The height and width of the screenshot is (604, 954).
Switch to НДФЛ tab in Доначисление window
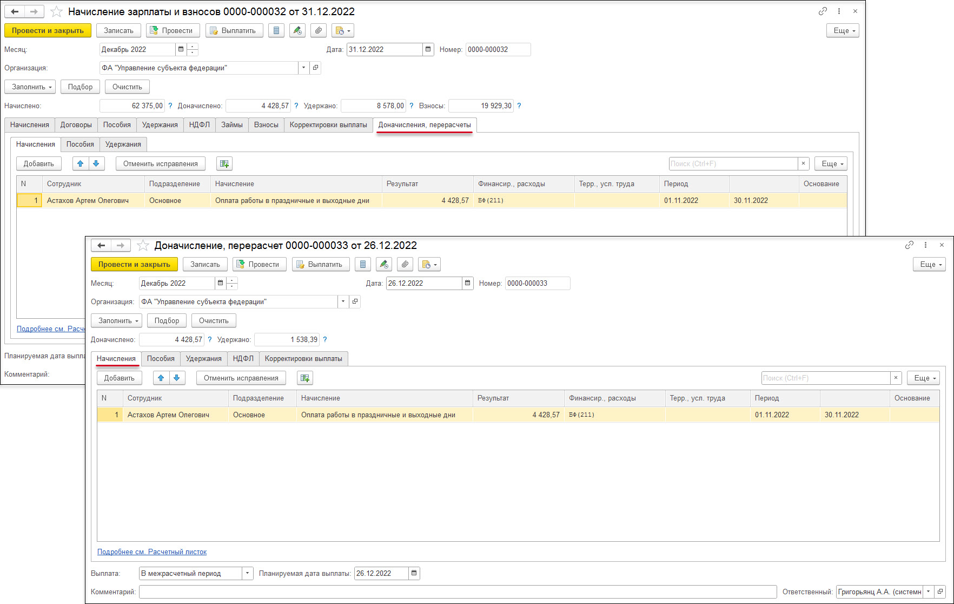[x=243, y=359]
